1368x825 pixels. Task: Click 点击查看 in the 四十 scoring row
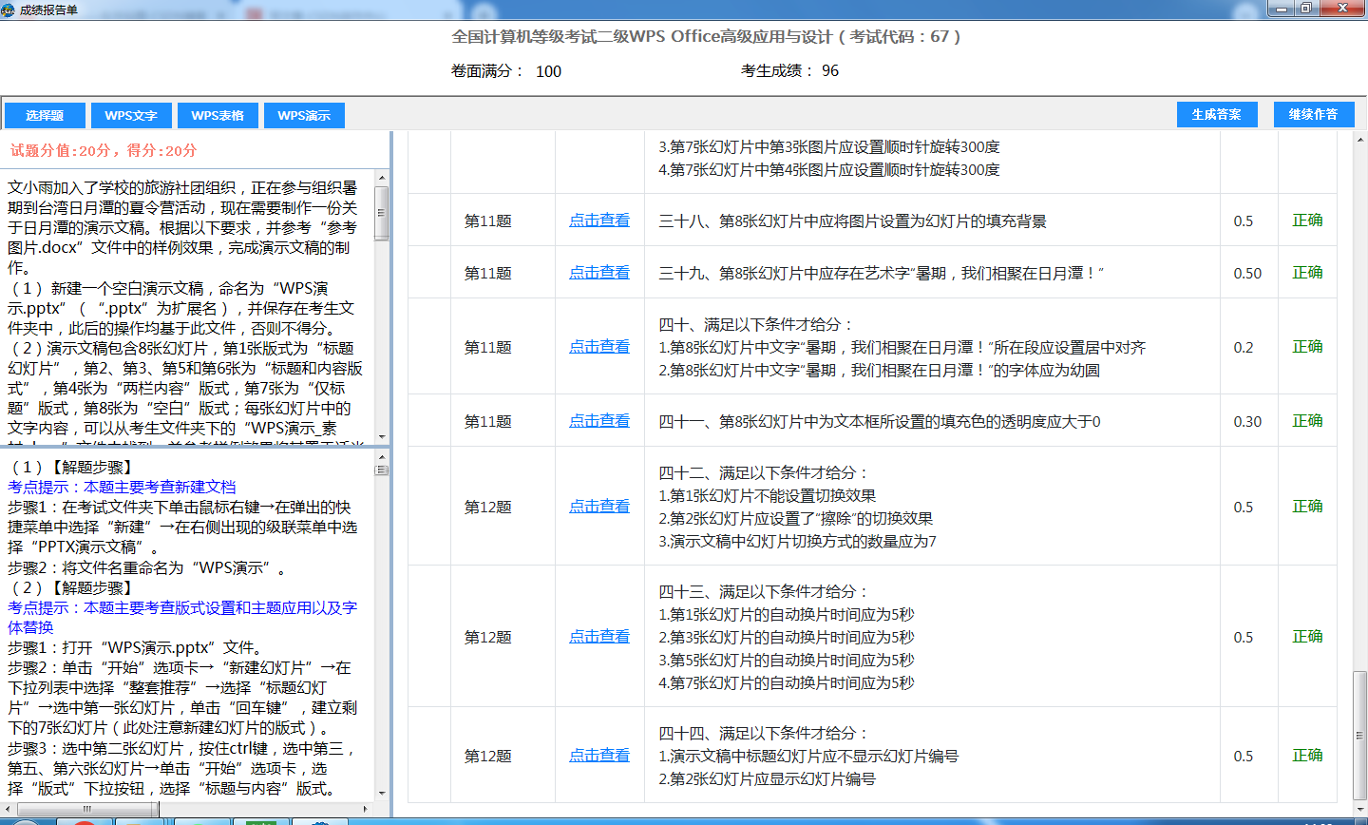tap(599, 347)
